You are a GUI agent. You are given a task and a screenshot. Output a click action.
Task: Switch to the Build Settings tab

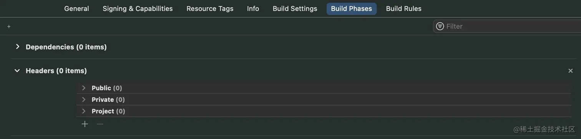pyautogui.click(x=295, y=8)
